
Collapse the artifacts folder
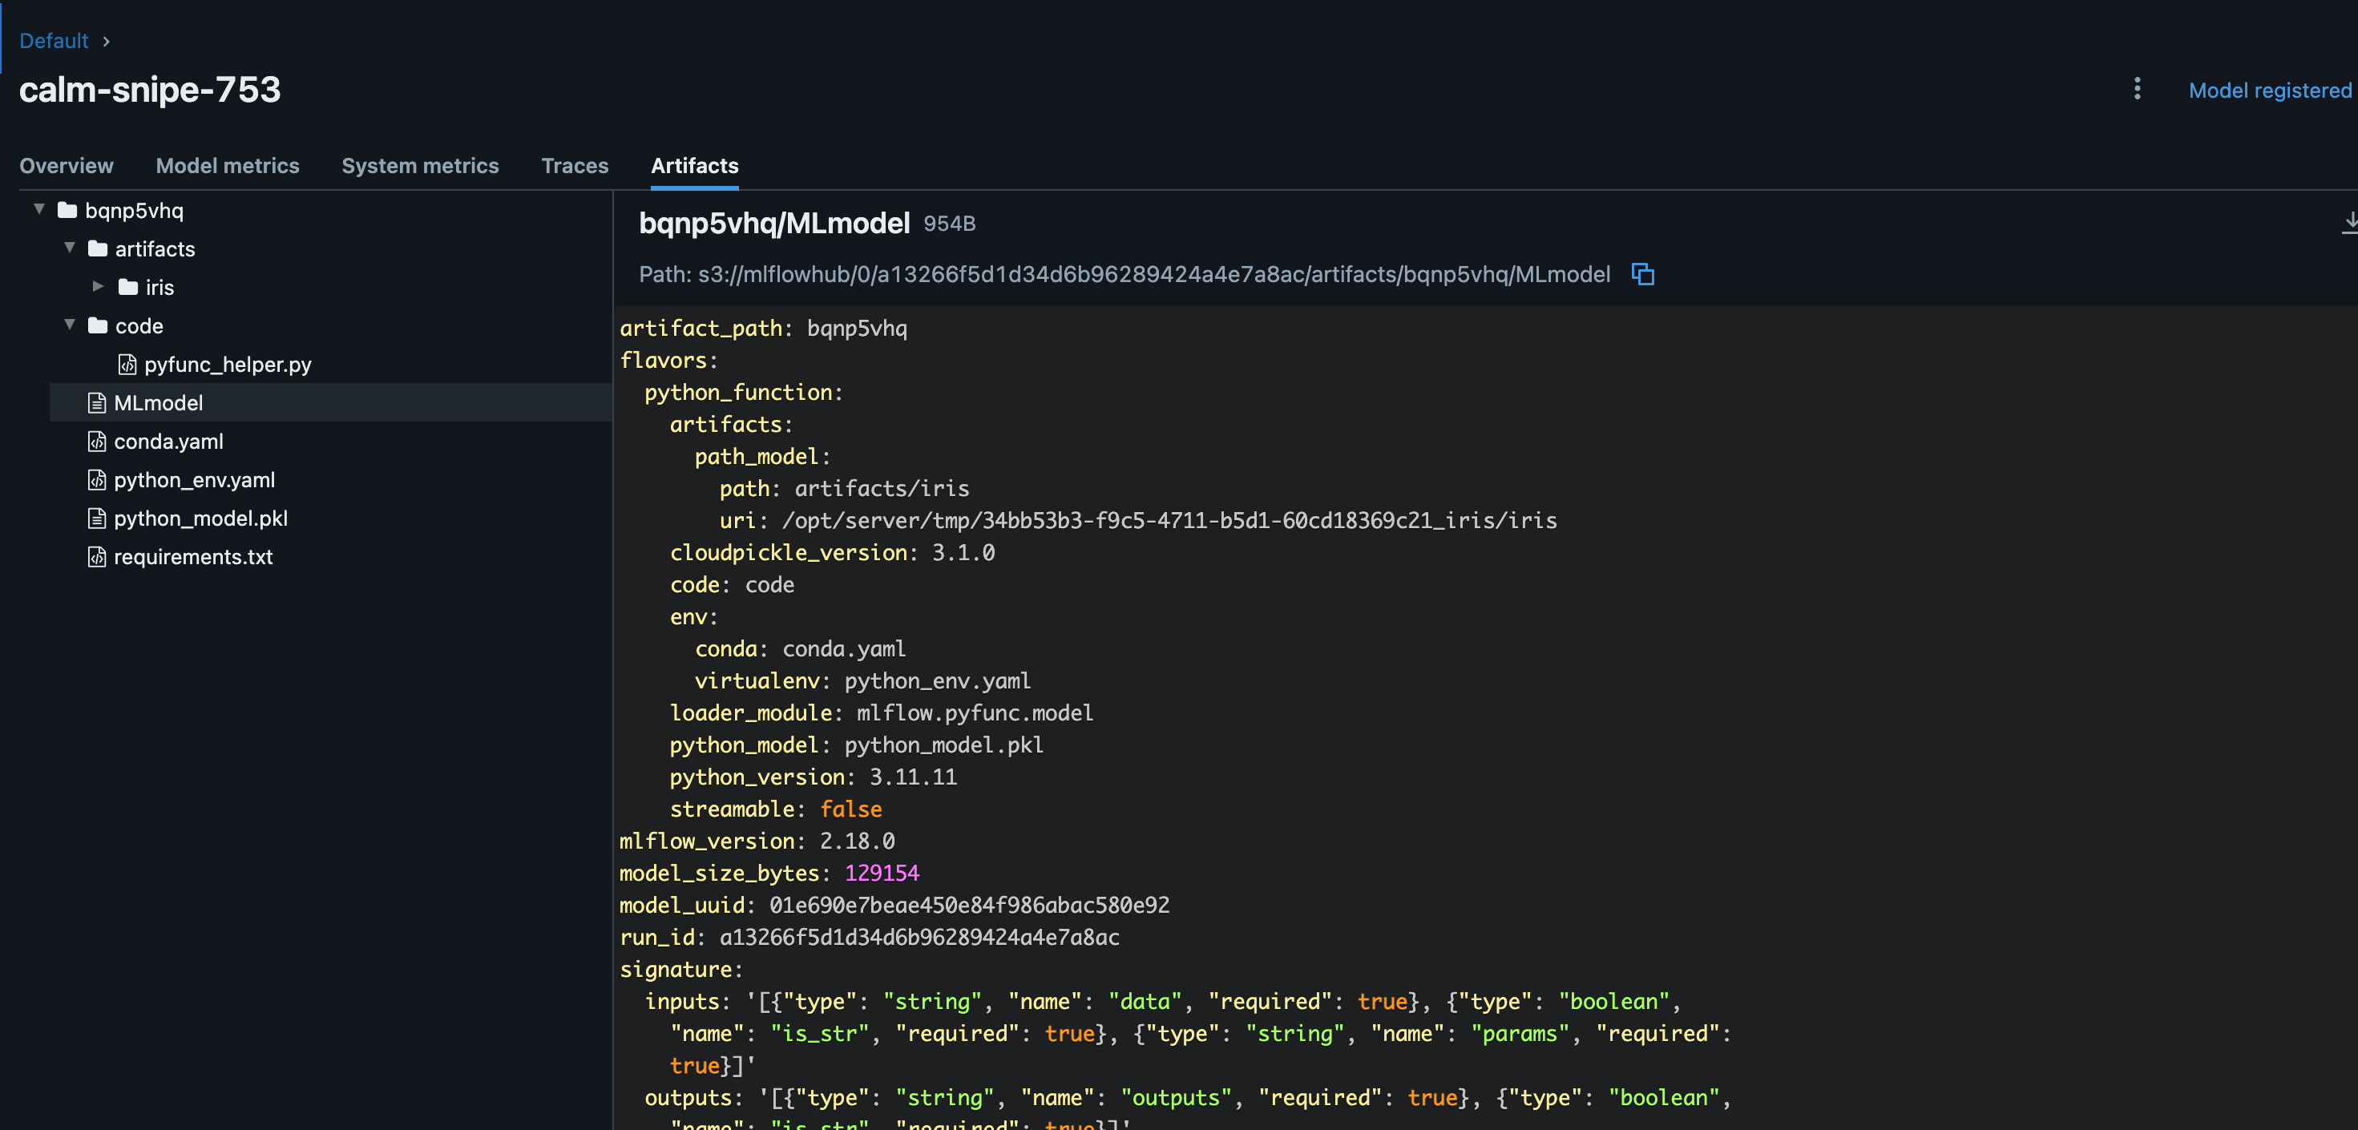point(70,246)
